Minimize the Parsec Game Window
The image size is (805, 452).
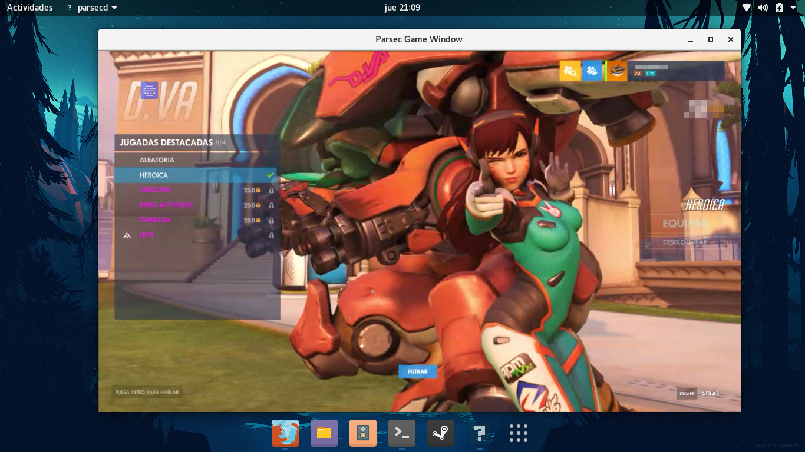point(691,39)
